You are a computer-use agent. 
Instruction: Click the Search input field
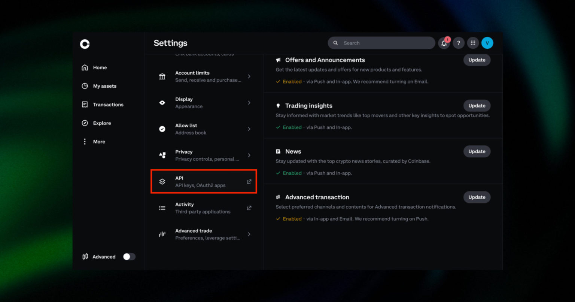coord(381,43)
